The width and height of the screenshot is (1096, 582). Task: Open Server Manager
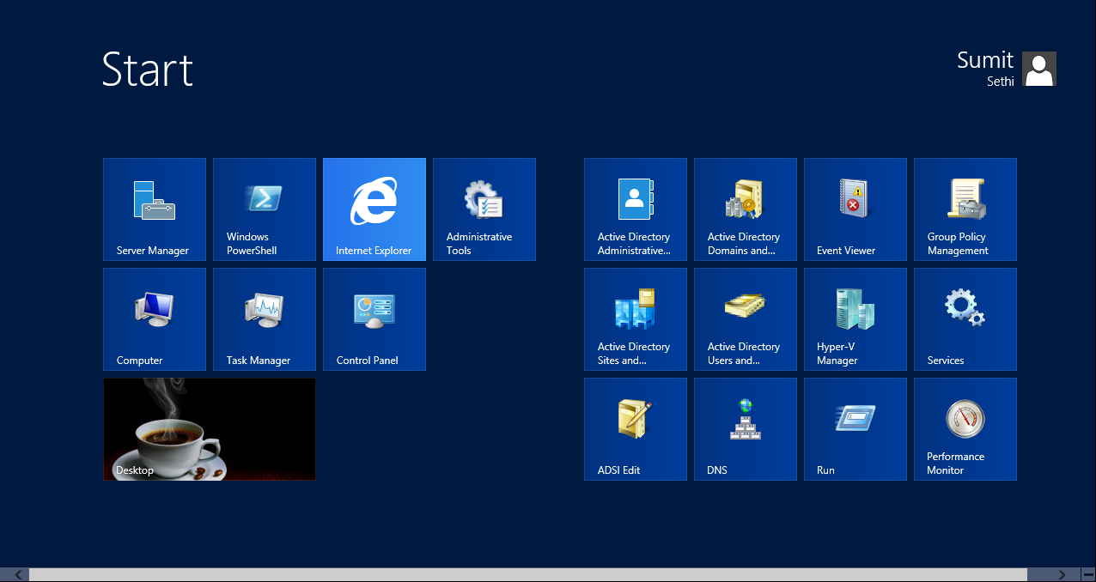[154, 209]
